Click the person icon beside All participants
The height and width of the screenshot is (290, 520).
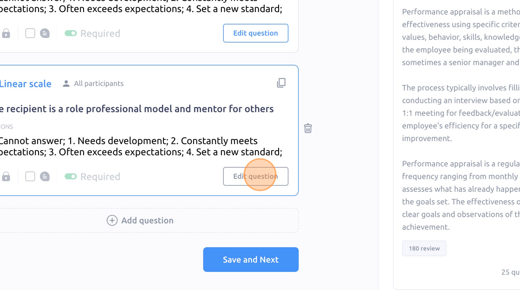66,83
